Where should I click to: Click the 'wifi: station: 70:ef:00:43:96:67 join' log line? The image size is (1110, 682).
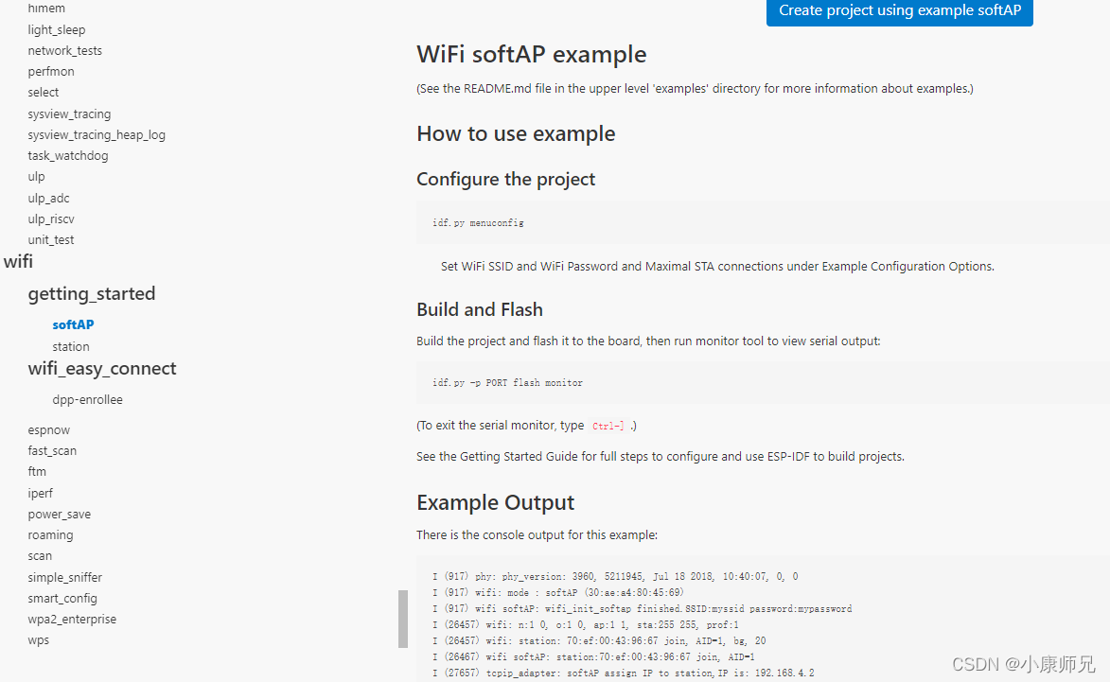[599, 641]
